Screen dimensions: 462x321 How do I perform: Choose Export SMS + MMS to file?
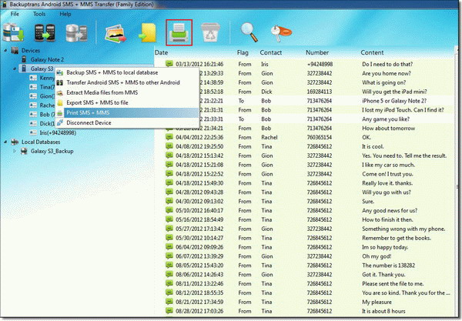[x=127, y=102]
